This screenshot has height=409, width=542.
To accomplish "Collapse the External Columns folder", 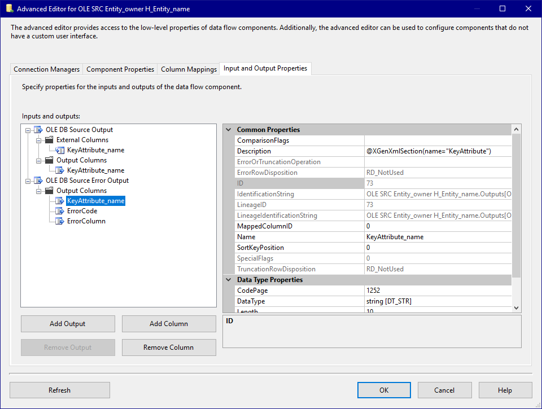I will pos(39,140).
